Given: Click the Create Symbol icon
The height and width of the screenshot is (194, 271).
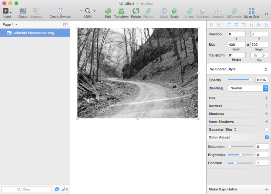Looking at the screenshot, I should pyautogui.click(x=60, y=11).
